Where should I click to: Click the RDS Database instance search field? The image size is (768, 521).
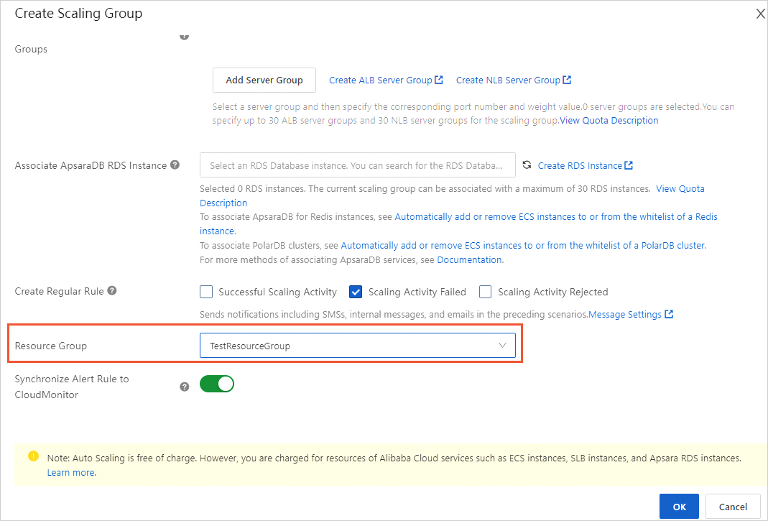(357, 165)
